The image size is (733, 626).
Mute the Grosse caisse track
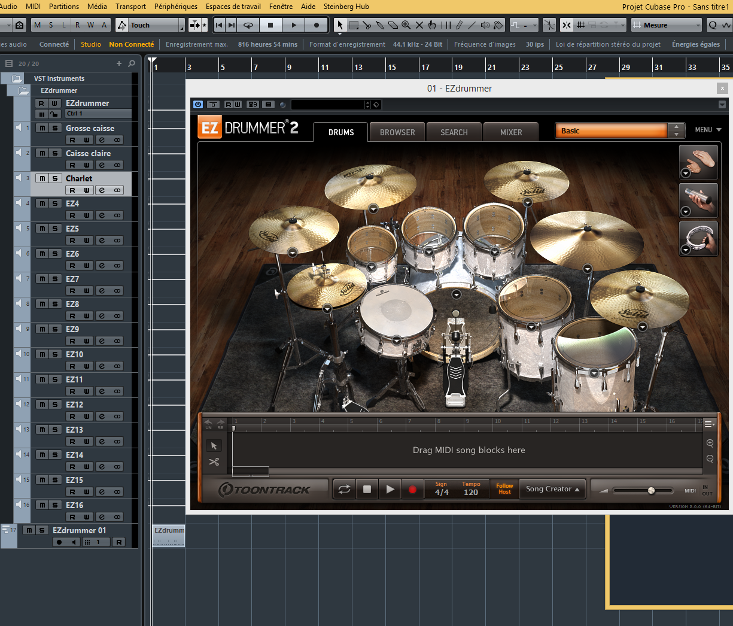point(42,128)
